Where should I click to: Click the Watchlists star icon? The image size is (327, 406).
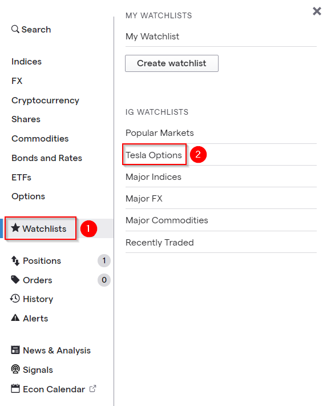coord(15,228)
